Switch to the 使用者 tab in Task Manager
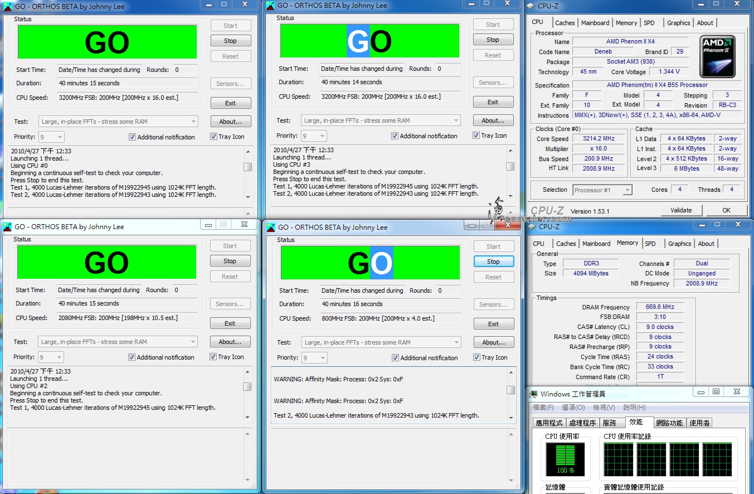This screenshot has height=494, width=754. click(x=699, y=423)
